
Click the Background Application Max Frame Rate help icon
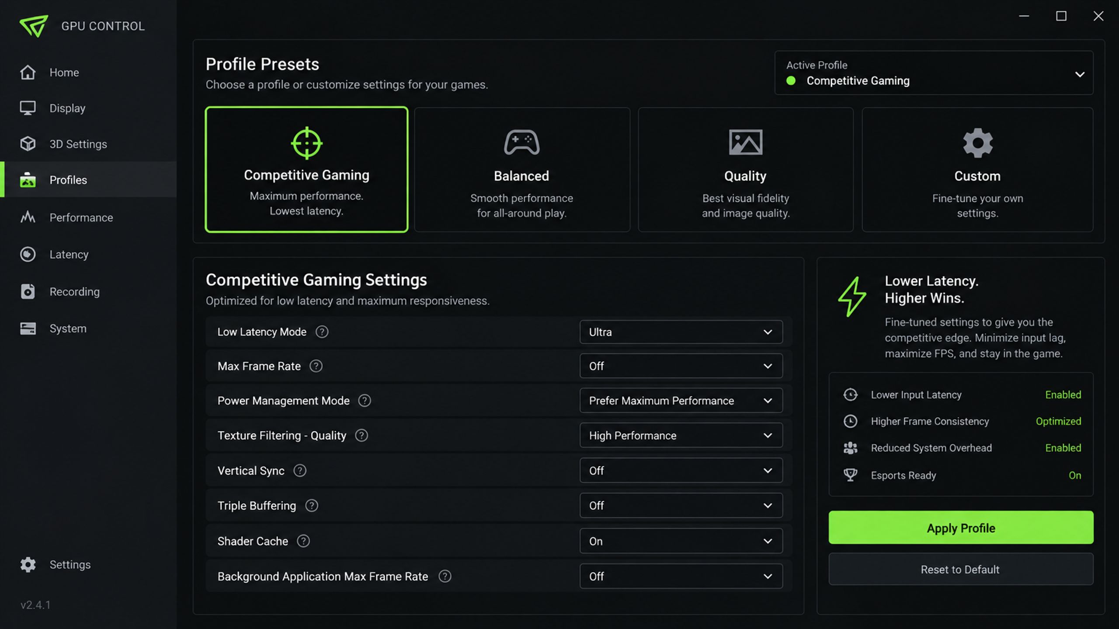pos(445,576)
